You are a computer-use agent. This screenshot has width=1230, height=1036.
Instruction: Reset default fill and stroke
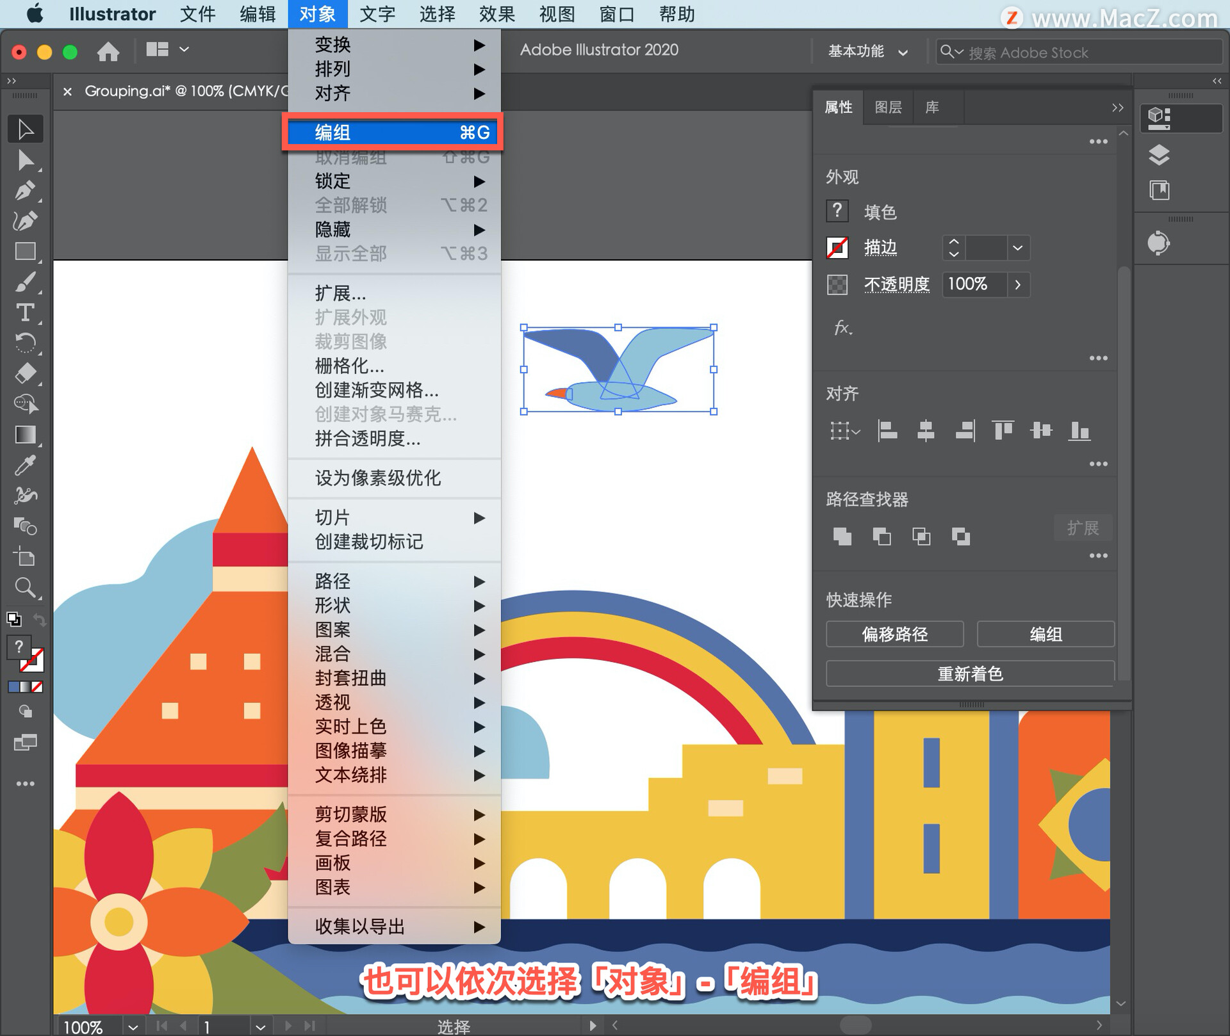[x=13, y=619]
